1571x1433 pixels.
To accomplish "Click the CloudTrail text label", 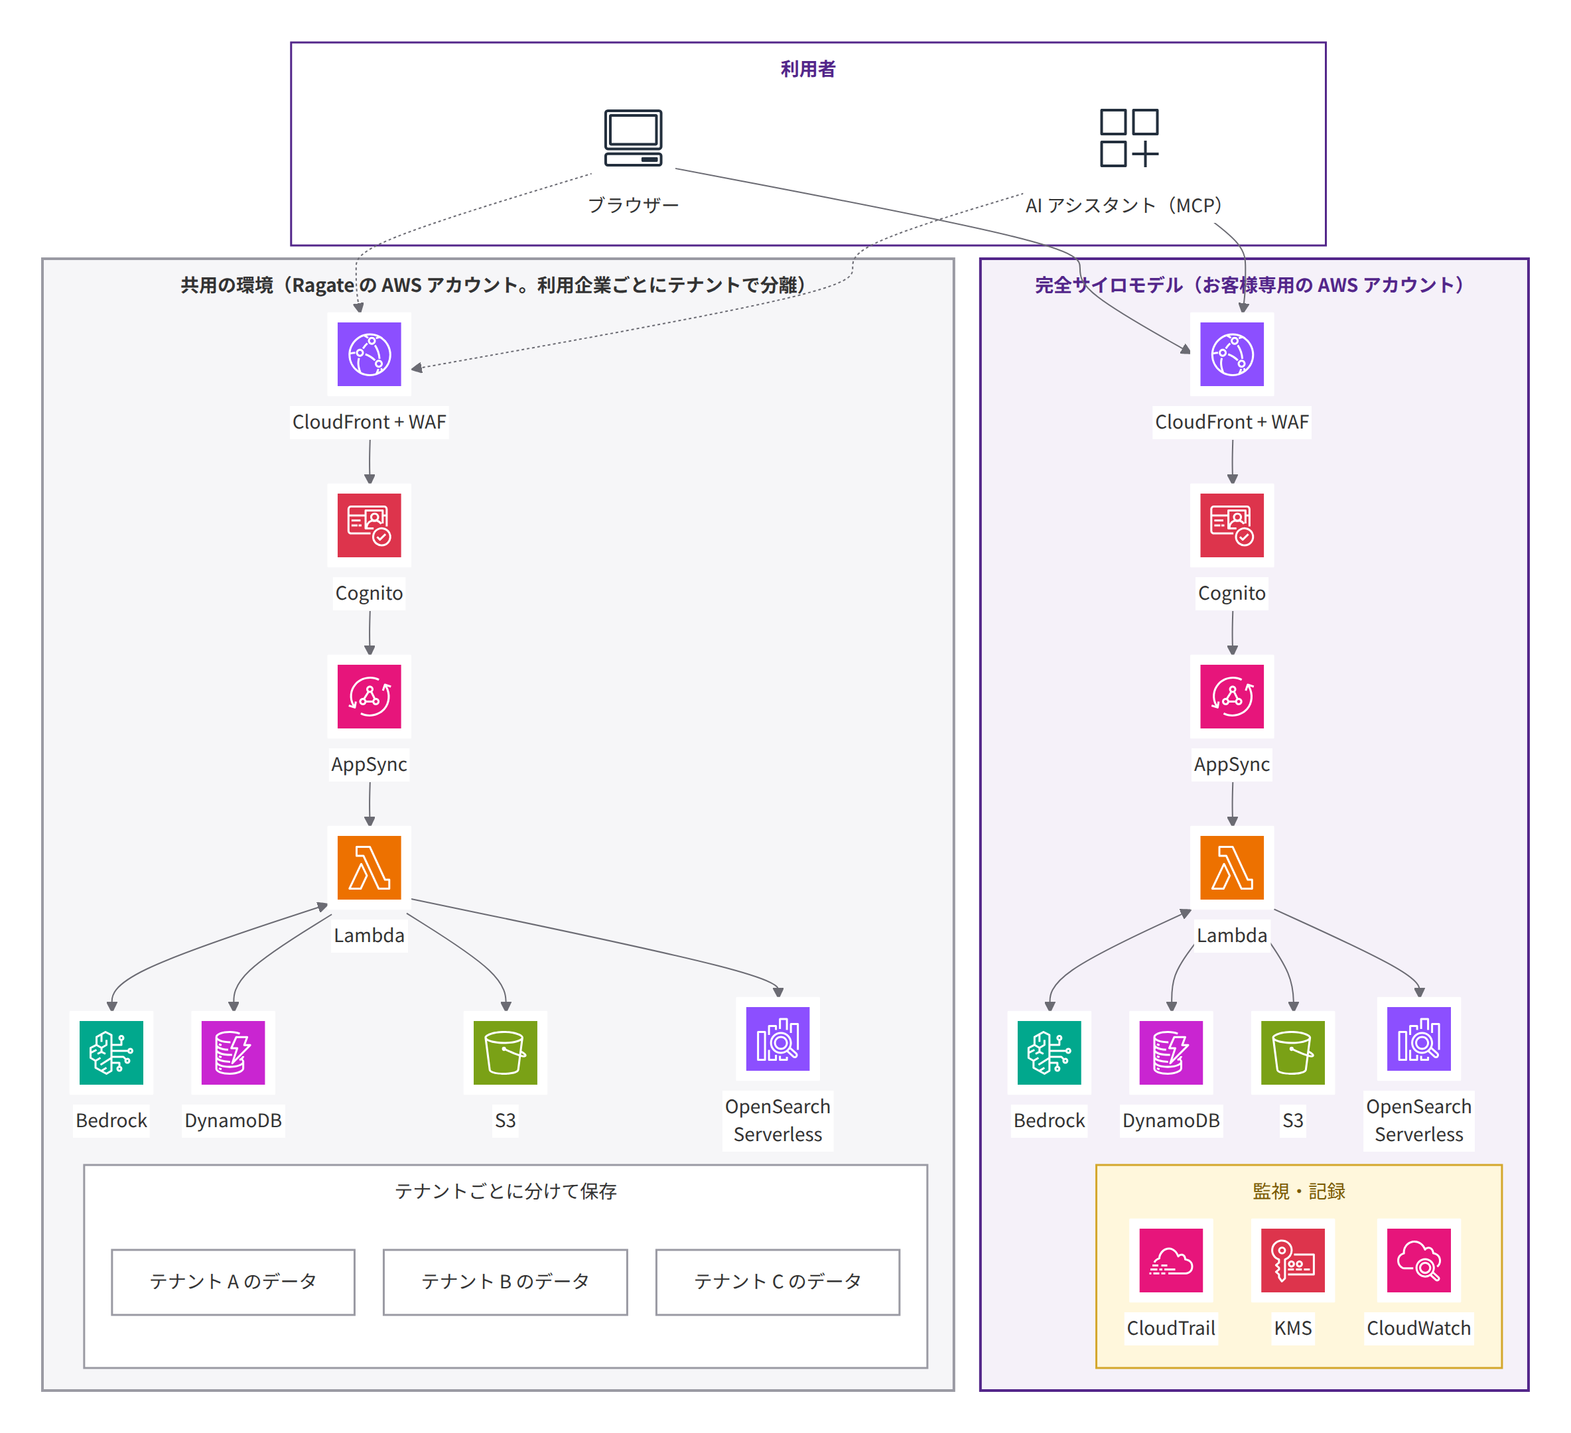I will 1170,1329.
